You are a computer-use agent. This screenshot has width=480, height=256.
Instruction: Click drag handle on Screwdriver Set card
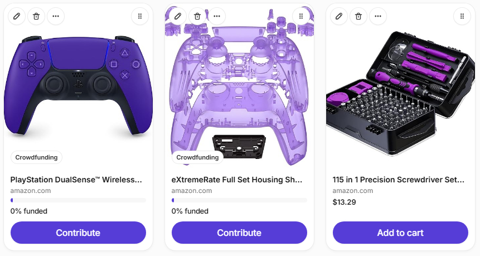462,16
